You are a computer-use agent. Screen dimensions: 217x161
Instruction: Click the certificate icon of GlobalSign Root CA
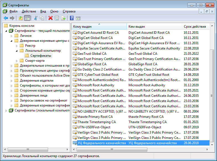tap(75, 64)
